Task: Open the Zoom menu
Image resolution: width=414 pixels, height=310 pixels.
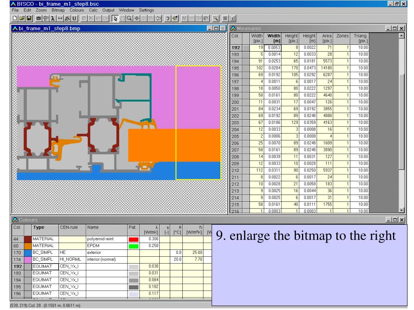Action: (41, 10)
